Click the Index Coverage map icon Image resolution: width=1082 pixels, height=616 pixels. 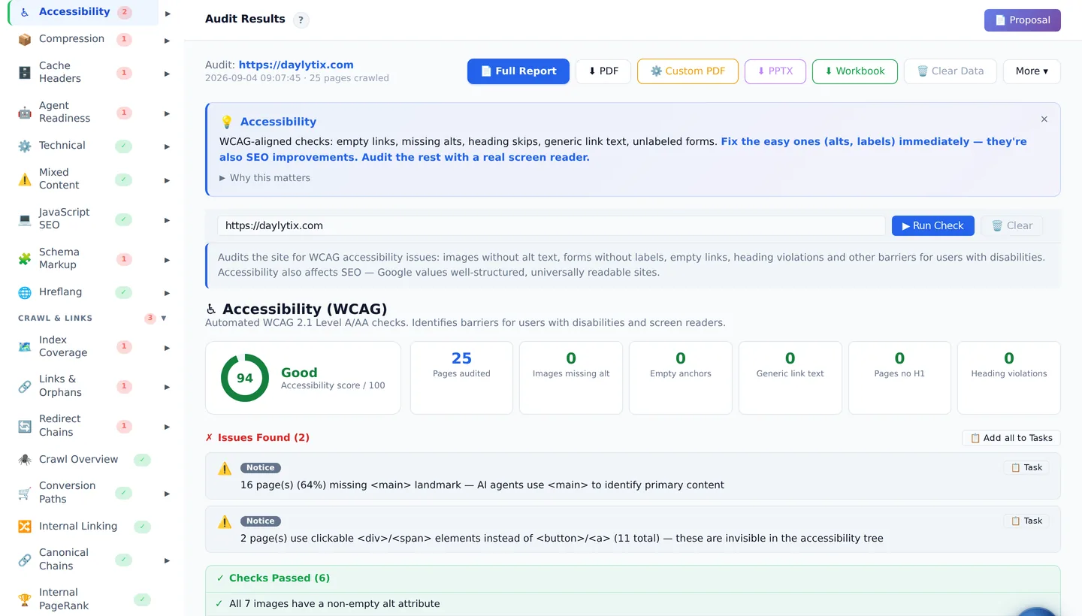(x=25, y=346)
